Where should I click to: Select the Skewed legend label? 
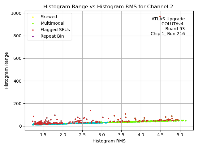(49, 17)
